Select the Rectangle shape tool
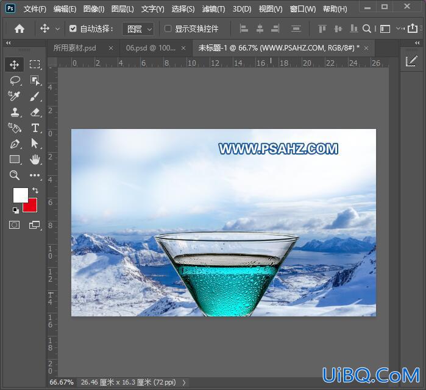 15,159
